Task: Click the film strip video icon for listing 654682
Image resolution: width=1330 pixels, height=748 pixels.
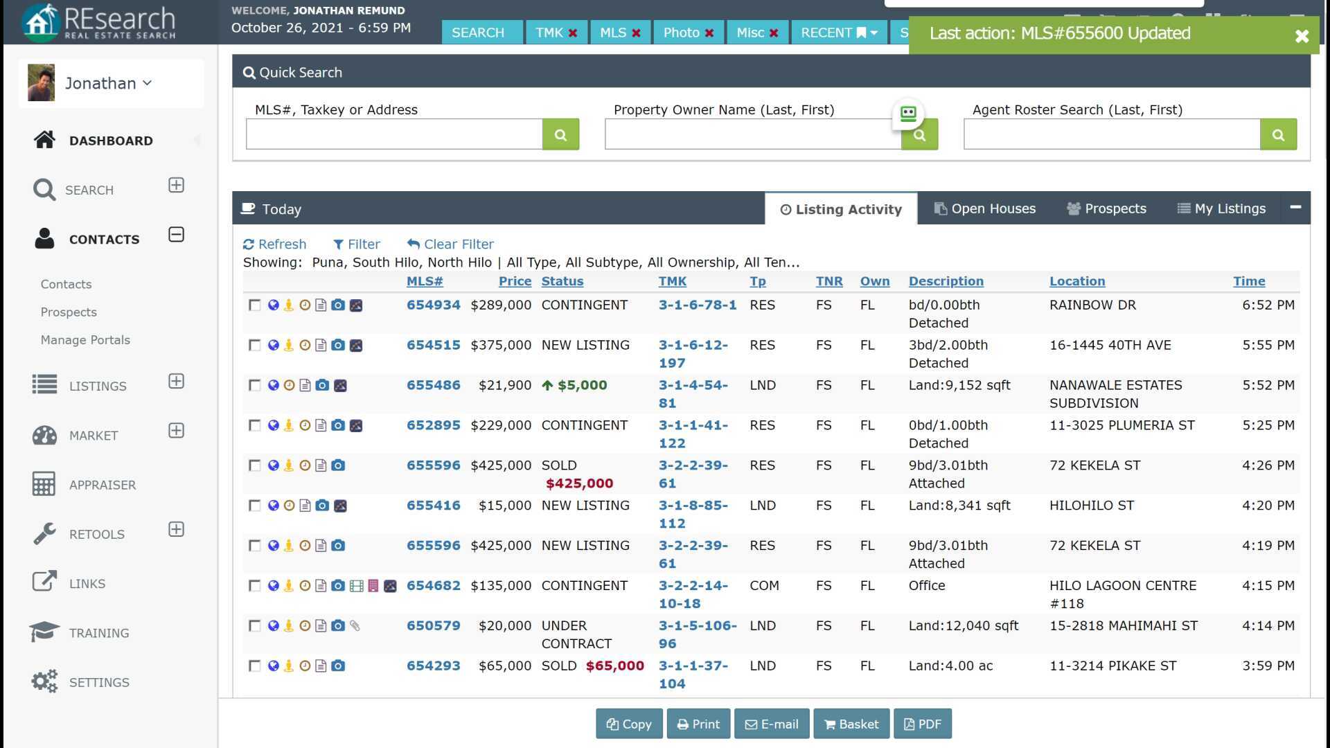Action: pos(356,587)
